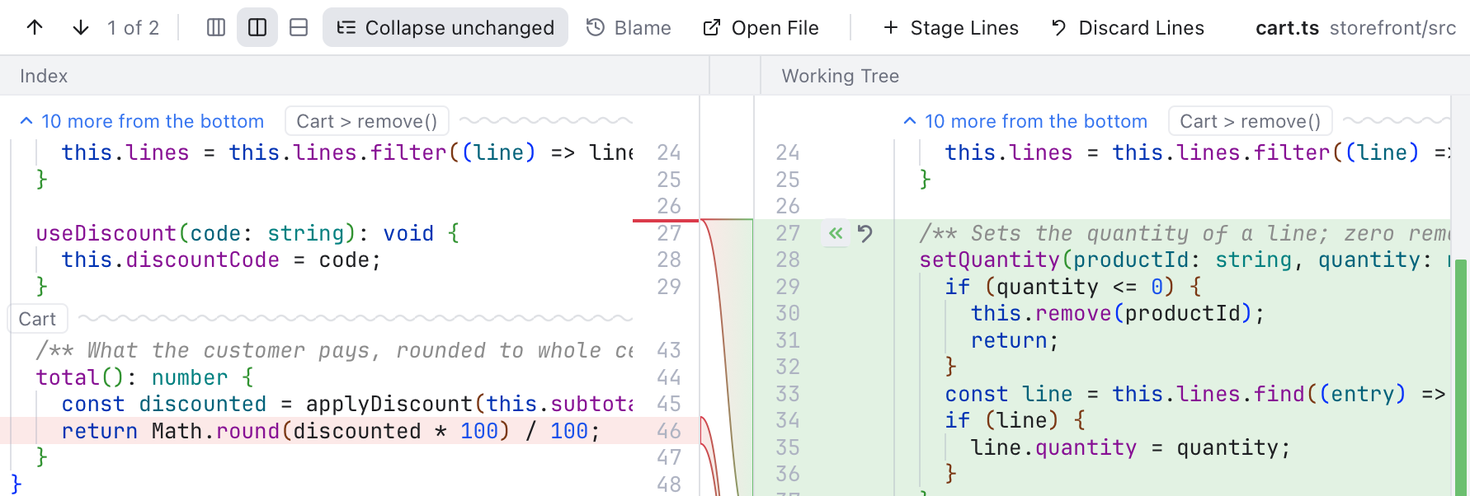Click Open File button

pyautogui.click(x=761, y=27)
